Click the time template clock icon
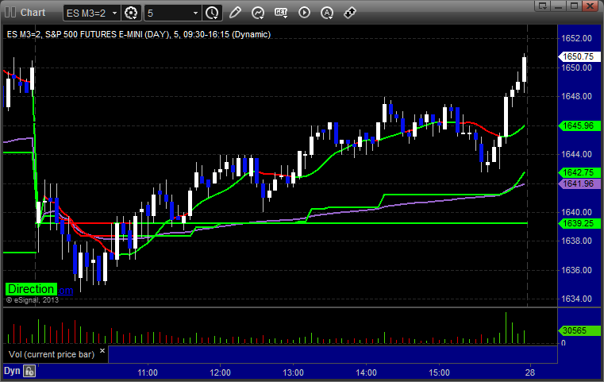The height and width of the screenshot is (382, 604). click(x=212, y=13)
